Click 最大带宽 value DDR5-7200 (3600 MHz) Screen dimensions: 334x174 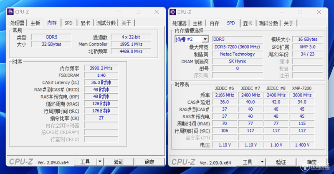[238, 47]
